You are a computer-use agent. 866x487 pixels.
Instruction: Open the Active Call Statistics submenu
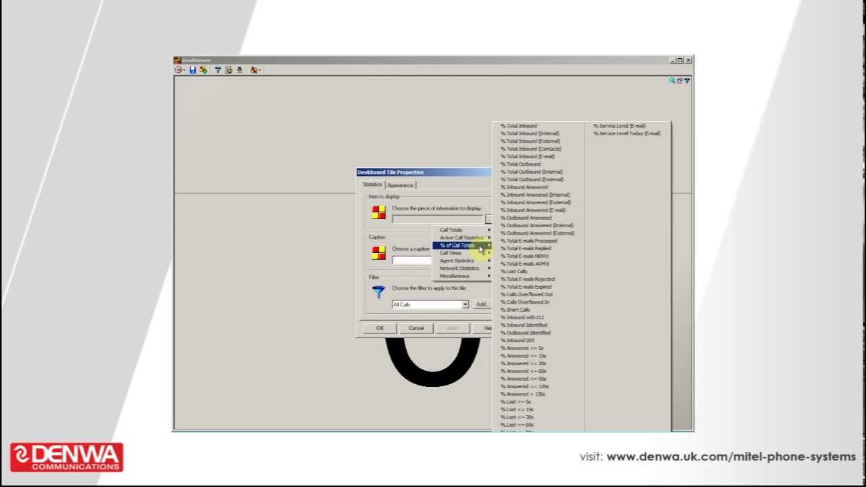[x=462, y=237]
